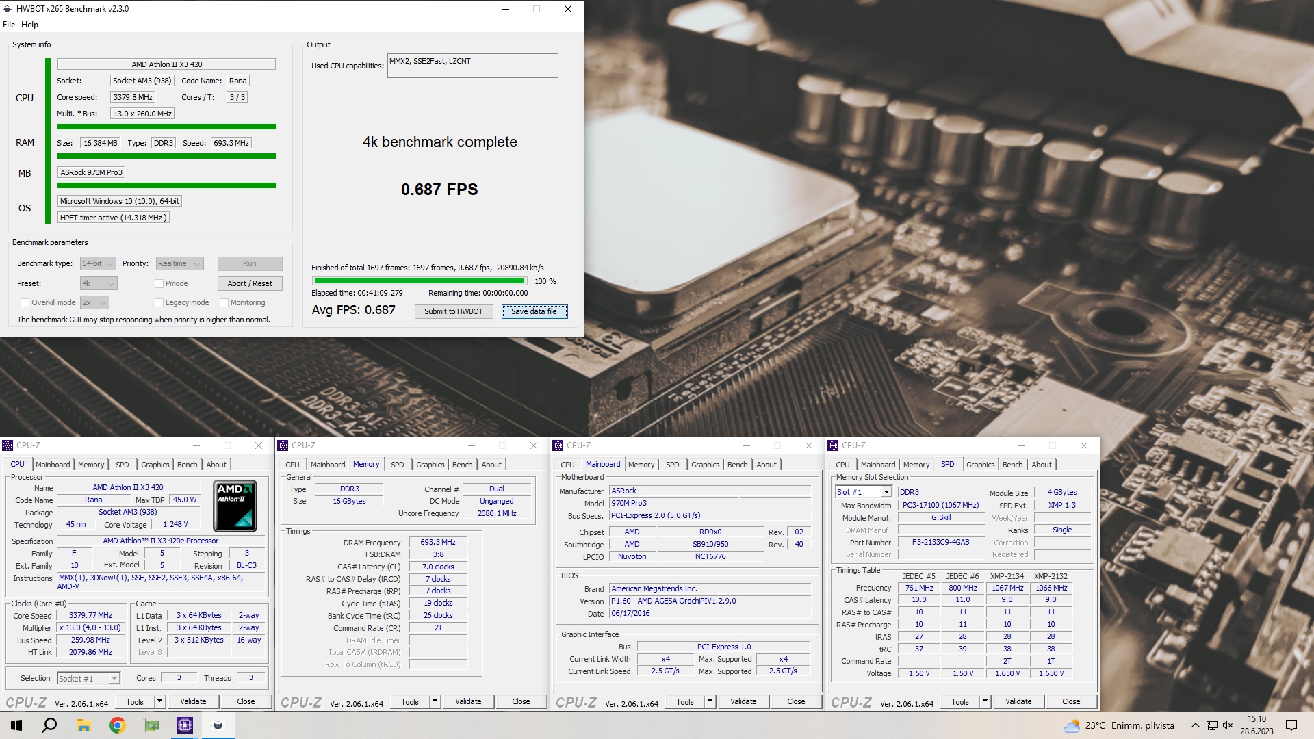Click Tools button in Mainboard window
This screenshot has height=739, width=1314.
(x=684, y=701)
